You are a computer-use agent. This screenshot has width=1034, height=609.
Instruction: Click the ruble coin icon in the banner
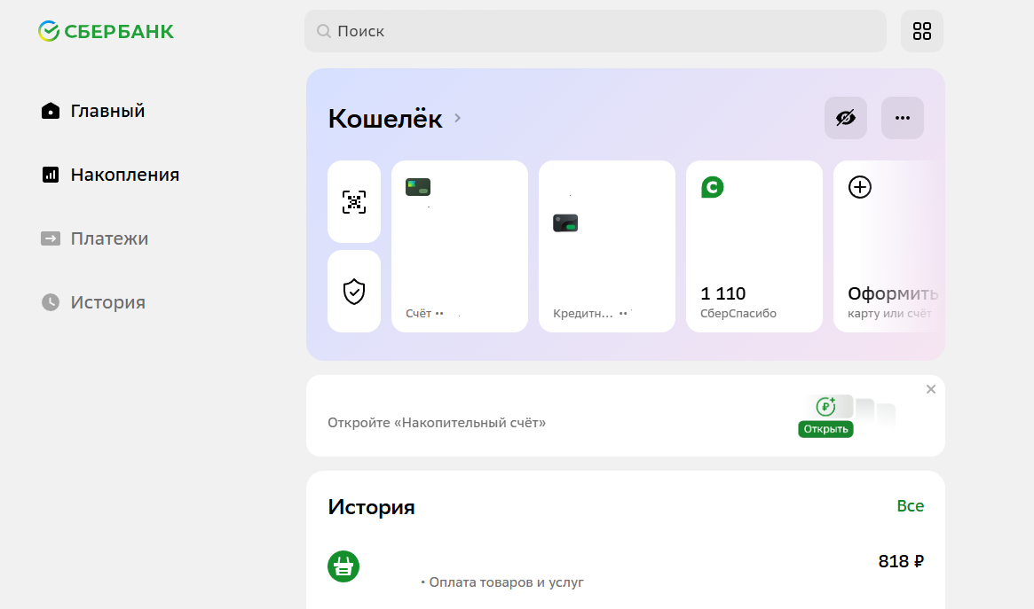coord(825,407)
